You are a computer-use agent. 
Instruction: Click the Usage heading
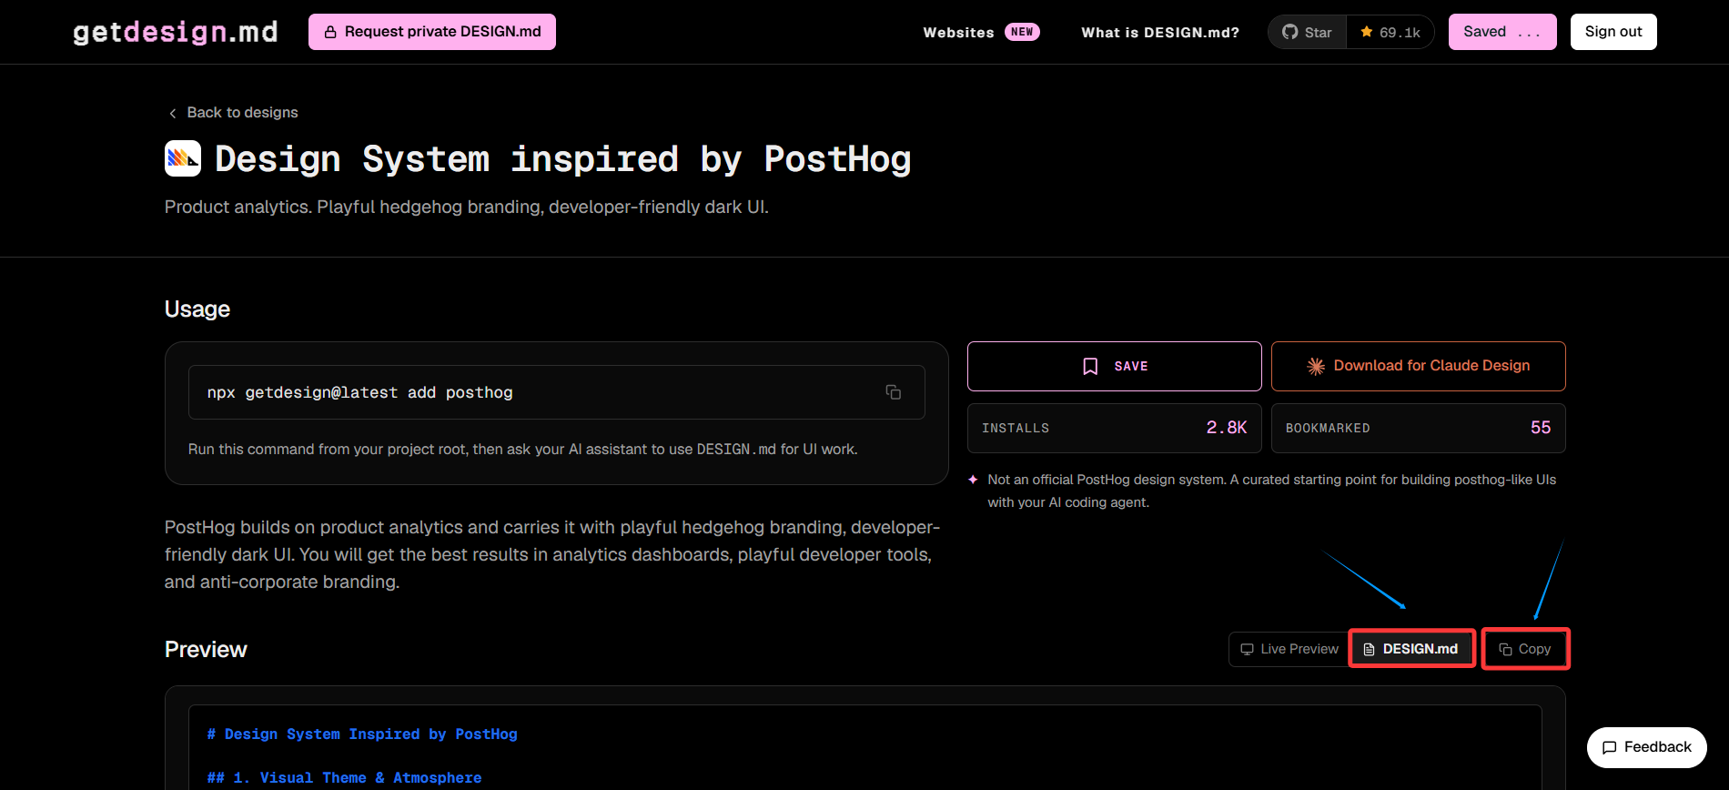click(197, 309)
